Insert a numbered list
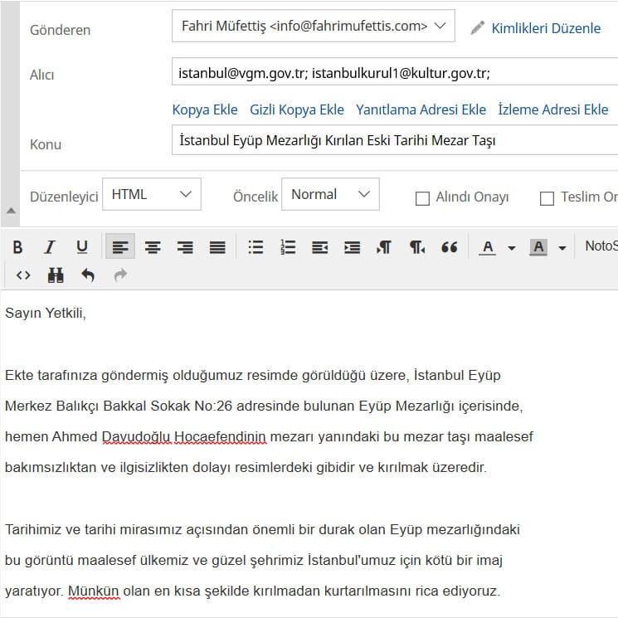This screenshot has width=618, height=618. pos(288,247)
